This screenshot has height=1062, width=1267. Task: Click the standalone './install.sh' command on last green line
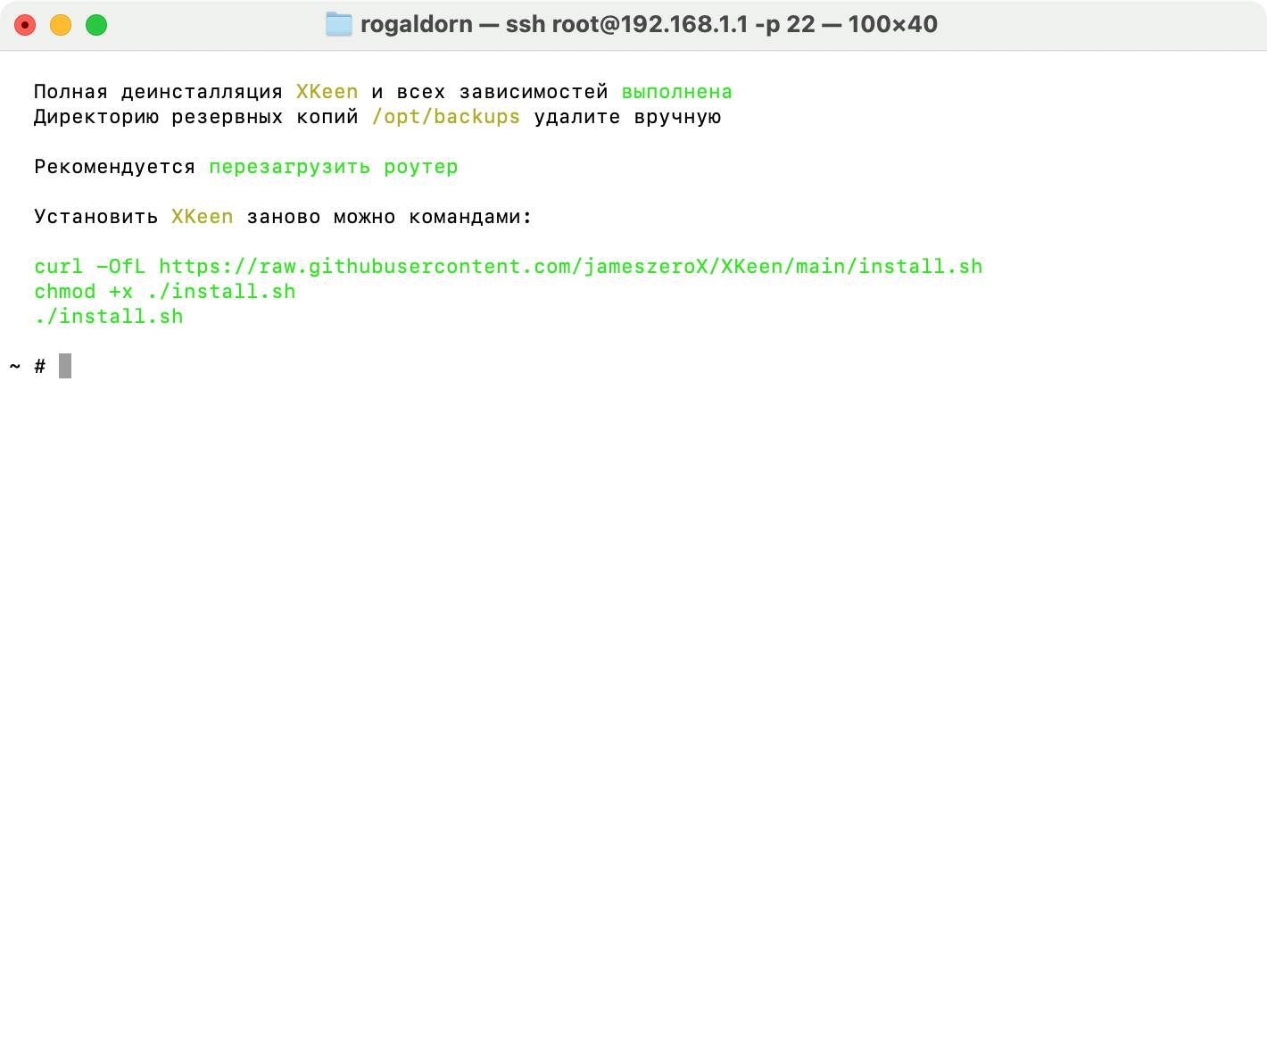click(109, 317)
